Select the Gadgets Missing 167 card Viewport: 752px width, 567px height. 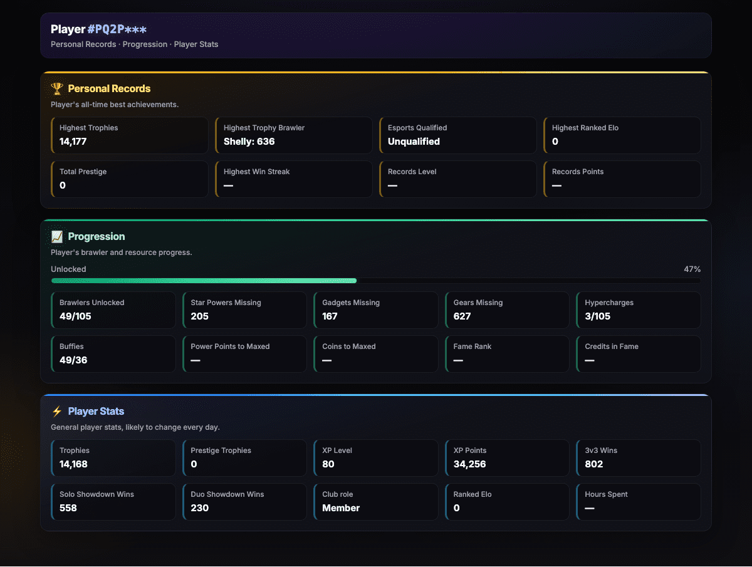376,310
